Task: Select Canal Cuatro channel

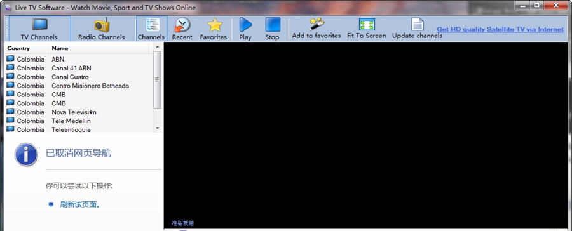Action: [79, 77]
